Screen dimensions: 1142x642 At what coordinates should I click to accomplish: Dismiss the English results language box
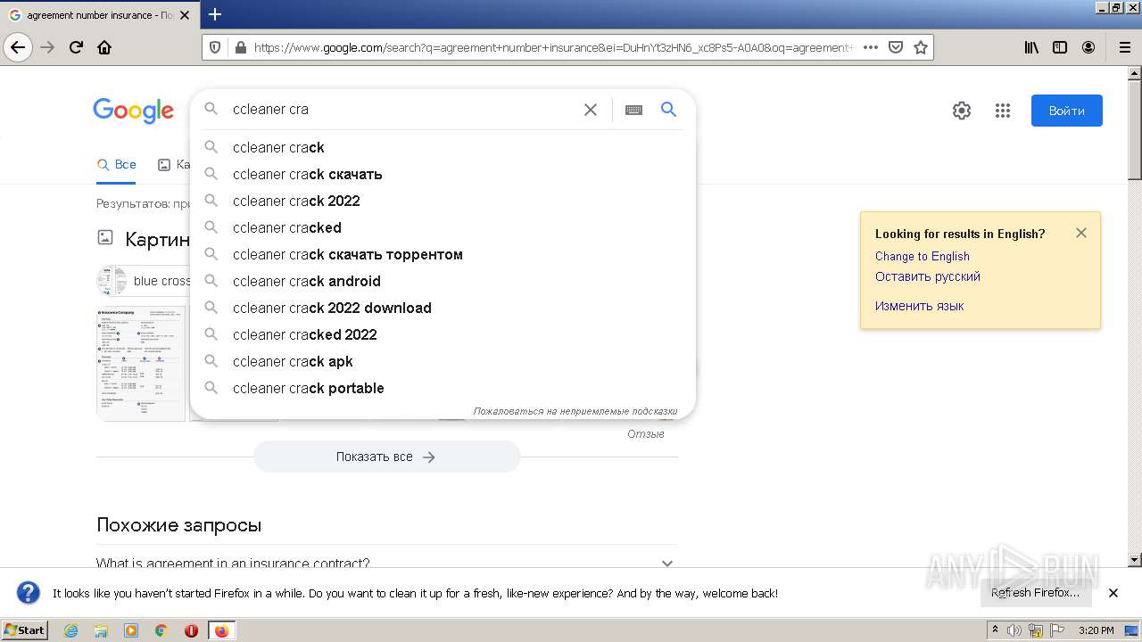pyautogui.click(x=1080, y=233)
